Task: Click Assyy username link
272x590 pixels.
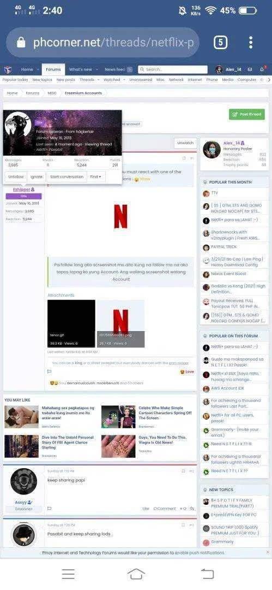Action: click(x=21, y=503)
